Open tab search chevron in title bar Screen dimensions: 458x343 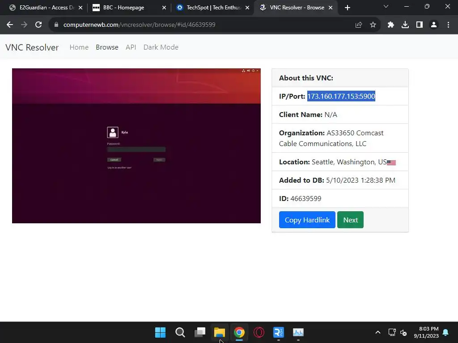click(386, 6)
